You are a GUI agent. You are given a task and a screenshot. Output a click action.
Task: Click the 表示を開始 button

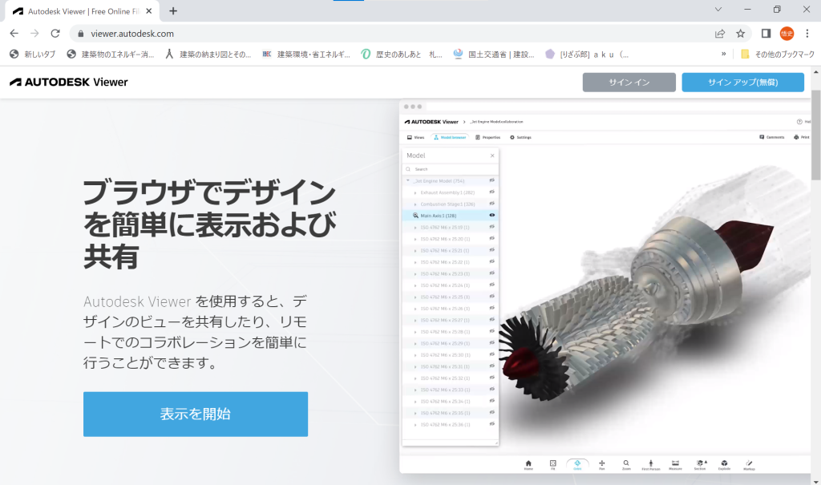[x=196, y=414]
